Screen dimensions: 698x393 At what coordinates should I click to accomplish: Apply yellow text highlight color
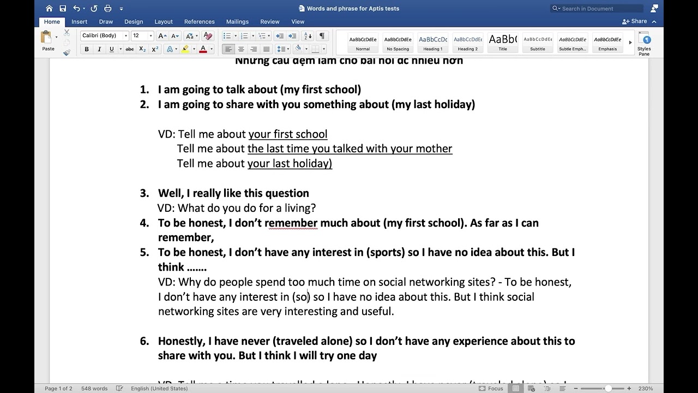point(185,49)
